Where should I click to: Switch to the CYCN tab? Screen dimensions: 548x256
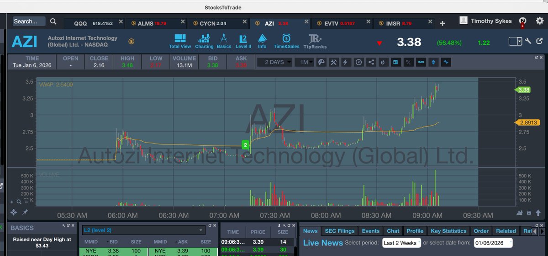[x=218, y=23]
